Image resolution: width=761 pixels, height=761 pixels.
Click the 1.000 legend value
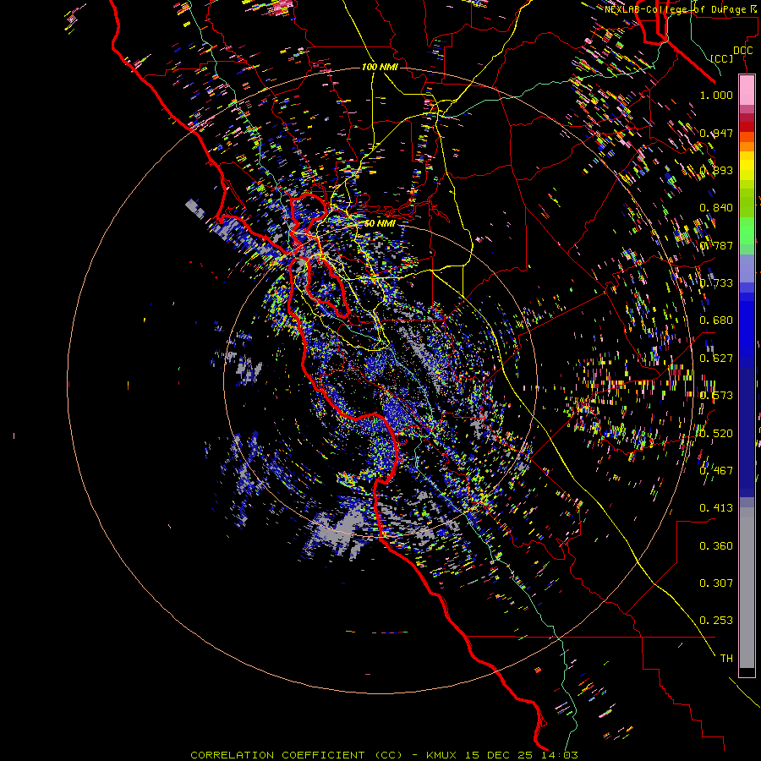(x=716, y=95)
